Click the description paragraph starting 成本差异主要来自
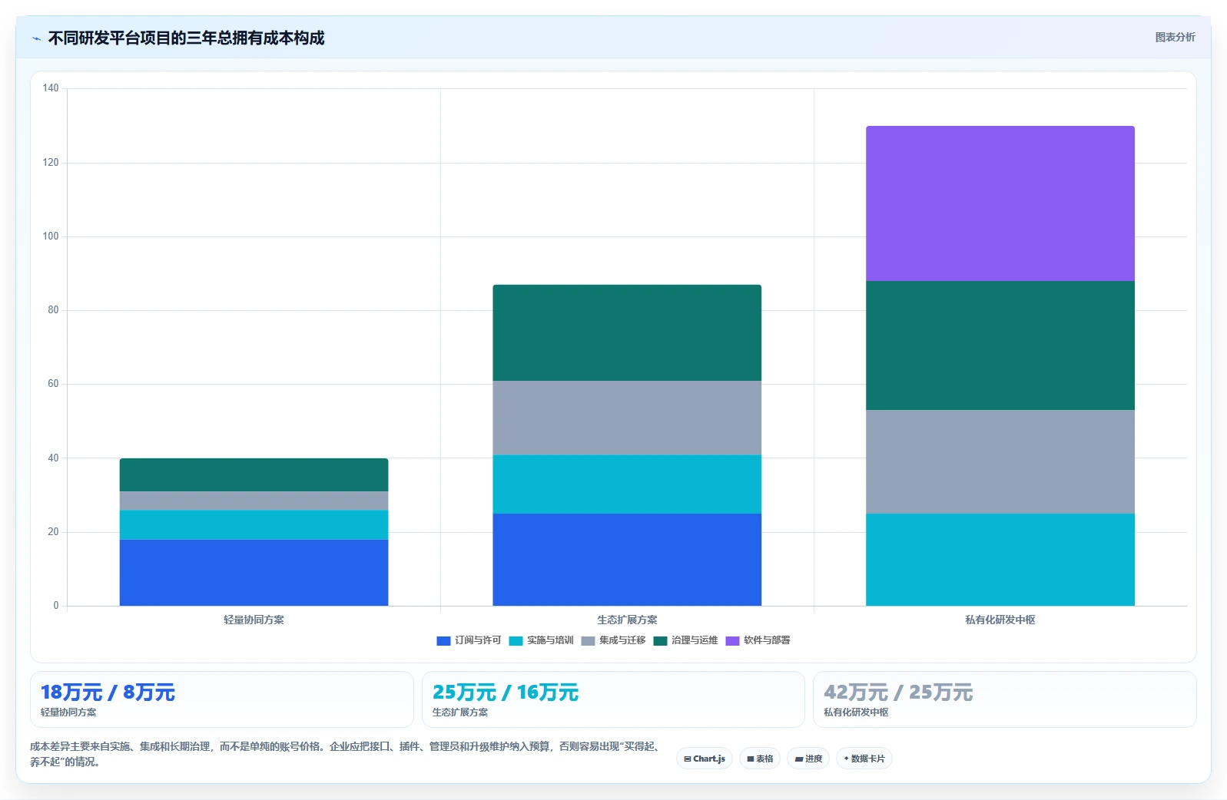 pyautogui.click(x=345, y=754)
